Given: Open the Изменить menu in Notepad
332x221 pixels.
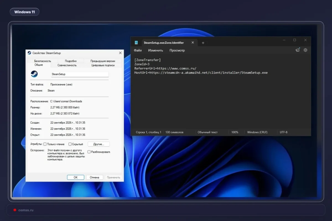Looking at the screenshot, I should [x=155, y=50].
